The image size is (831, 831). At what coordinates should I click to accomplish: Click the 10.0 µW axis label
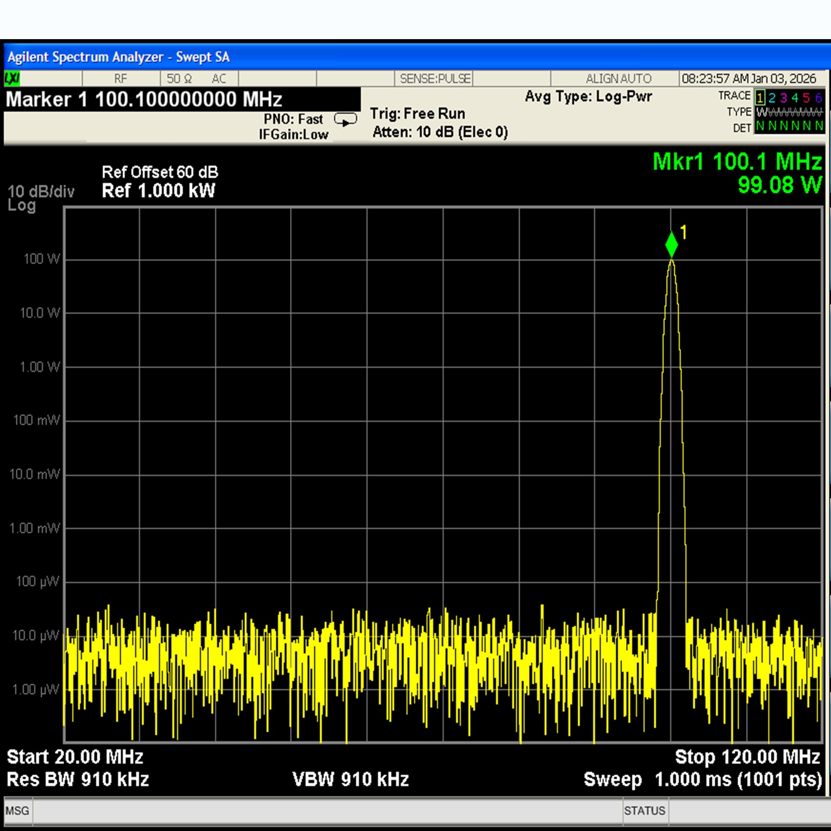pos(36,635)
